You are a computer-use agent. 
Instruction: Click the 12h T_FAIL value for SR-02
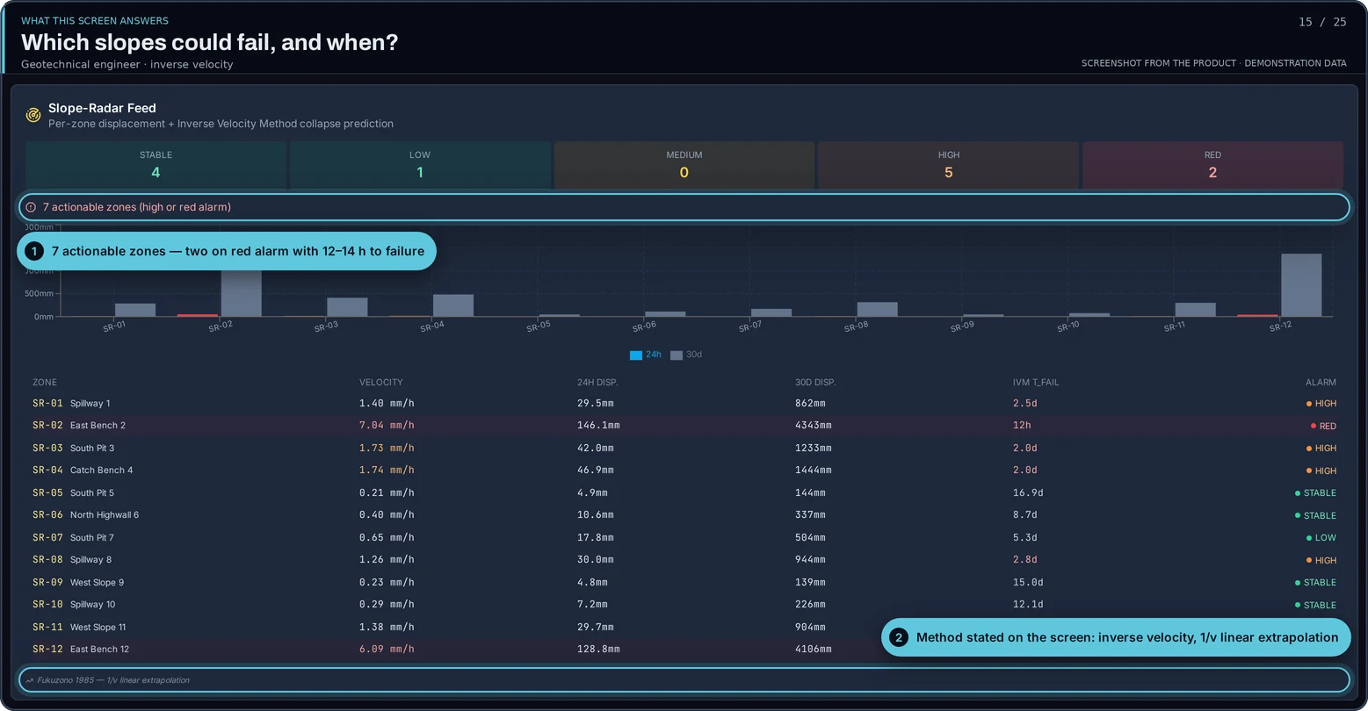point(1022,425)
